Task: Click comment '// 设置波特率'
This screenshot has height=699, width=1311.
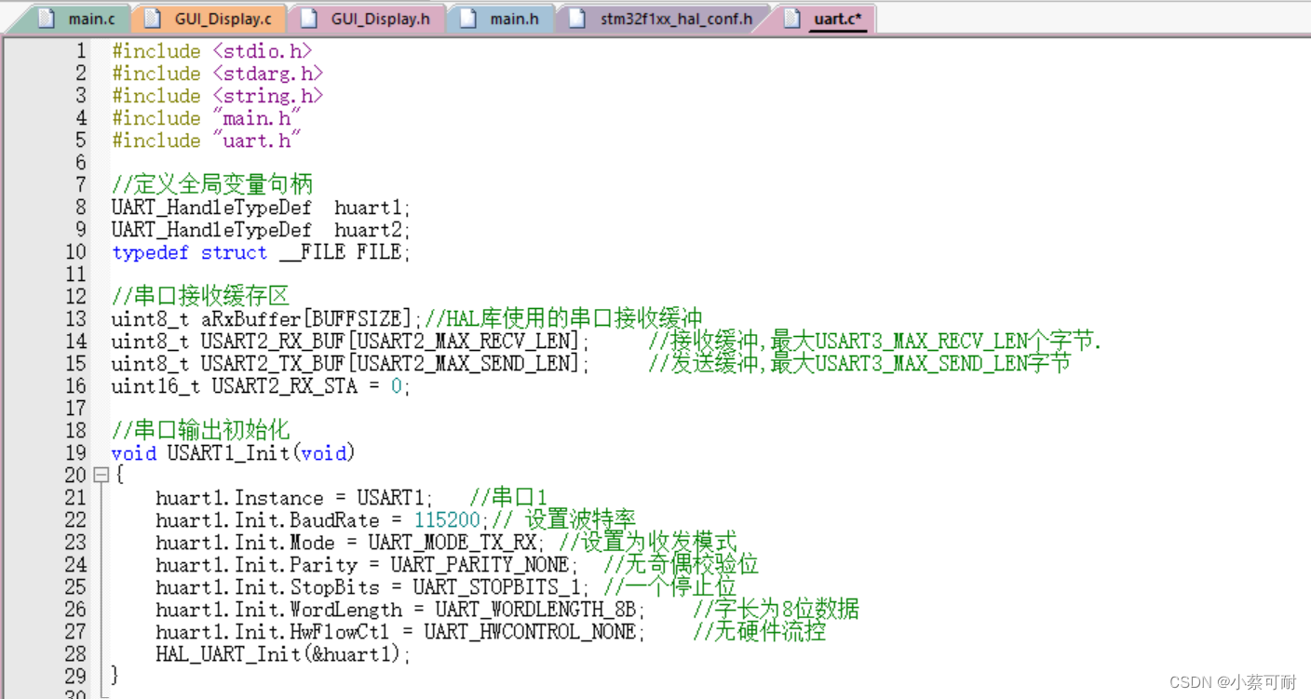Action: pyautogui.click(x=564, y=519)
